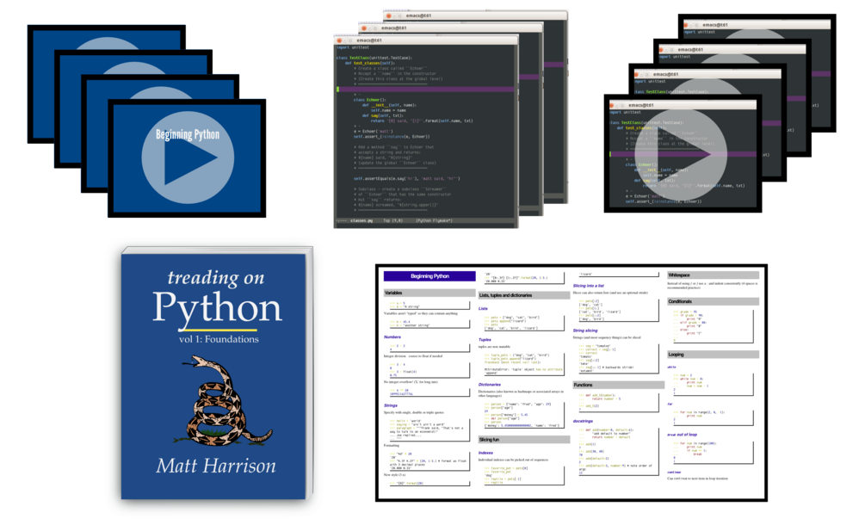Click the 'Beginning Python' header on the cheat sheet

[429, 276]
